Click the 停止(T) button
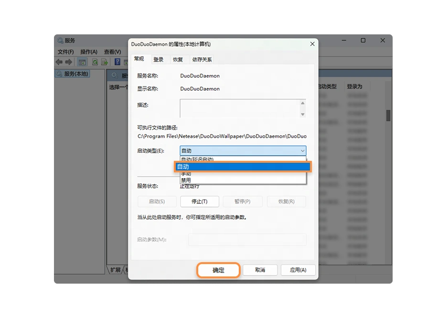Image resolution: width=447 pixels, height=318 pixels. (x=200, y=201)
